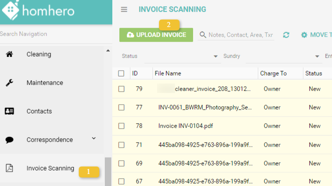Viewport: 332px width, 186px height.
Task: Click file name cleaner_invoice_208_13012...
Action: (213, 89)
